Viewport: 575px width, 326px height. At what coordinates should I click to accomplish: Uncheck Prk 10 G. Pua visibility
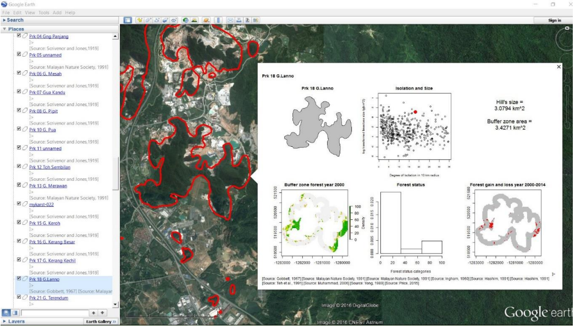(19, 130)
